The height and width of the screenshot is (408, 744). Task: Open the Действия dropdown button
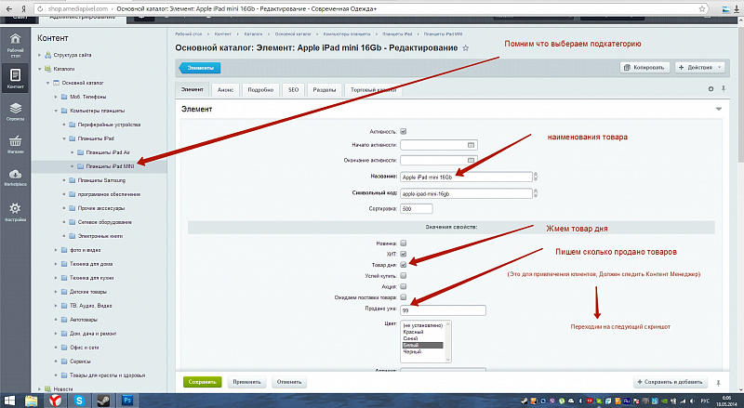[700, 67]
